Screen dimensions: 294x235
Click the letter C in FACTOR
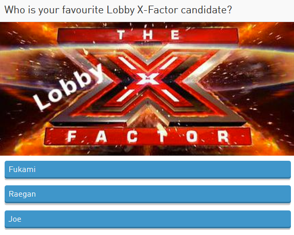click(132, 137)
